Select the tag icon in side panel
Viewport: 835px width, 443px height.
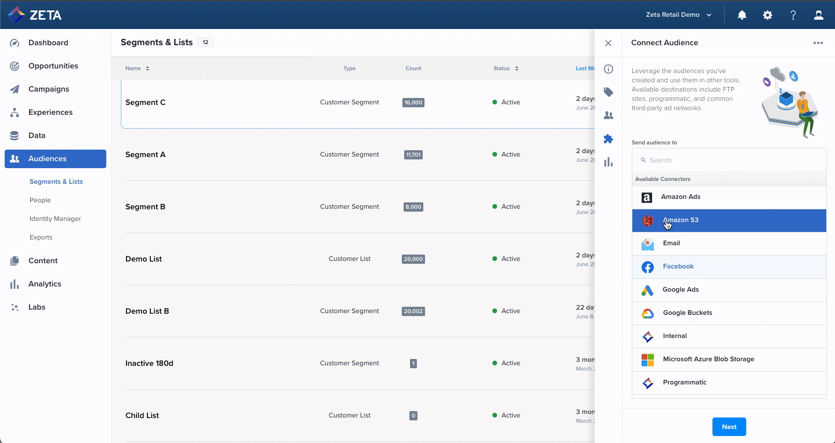pos(608,92)
